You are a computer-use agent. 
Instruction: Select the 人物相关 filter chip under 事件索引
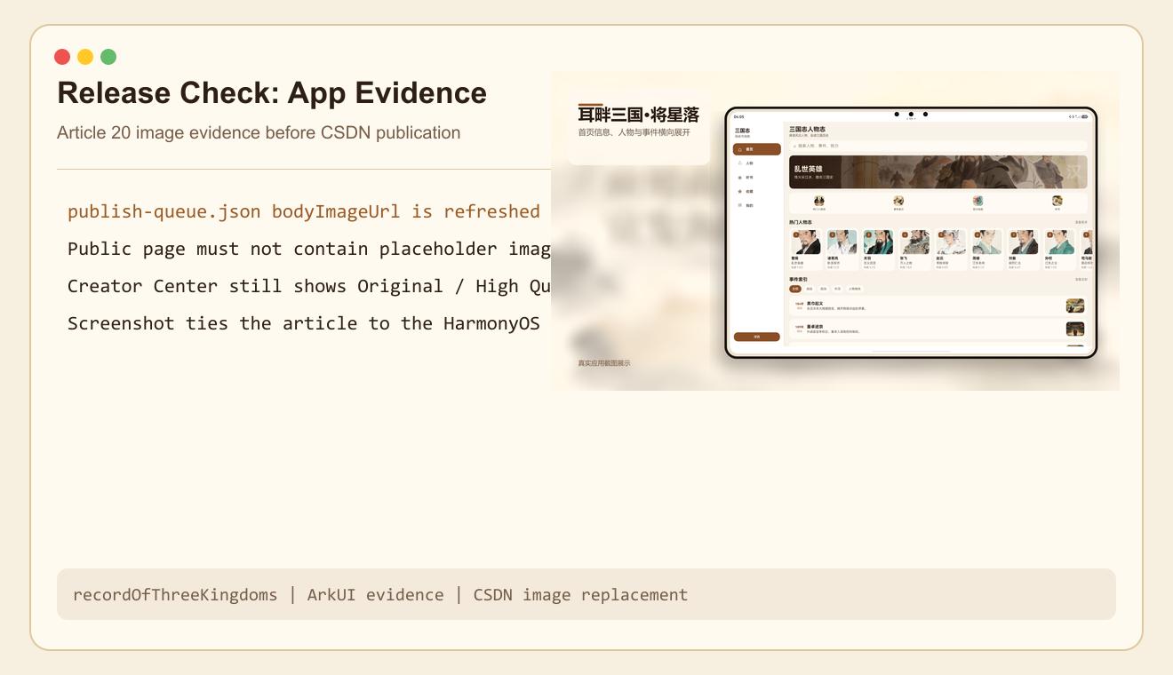[x=855, y=289]
